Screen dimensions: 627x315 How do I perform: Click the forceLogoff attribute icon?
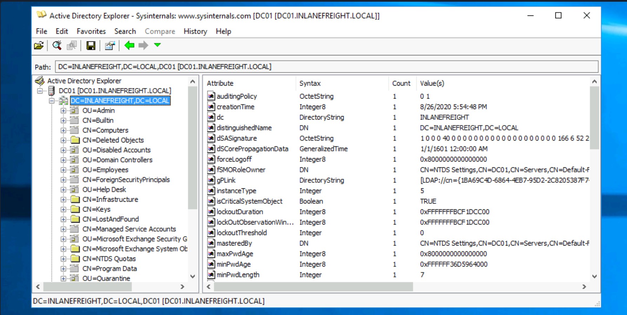pos(211,159)
